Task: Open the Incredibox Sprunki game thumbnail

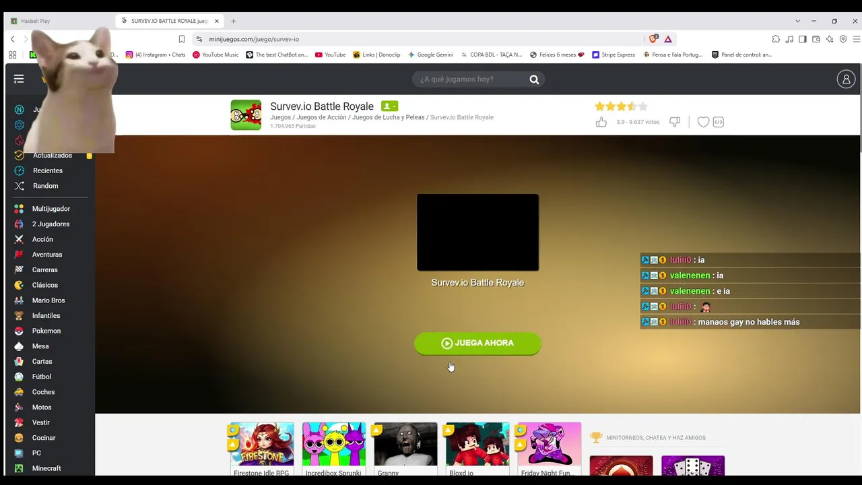Action: coord(334,444)
